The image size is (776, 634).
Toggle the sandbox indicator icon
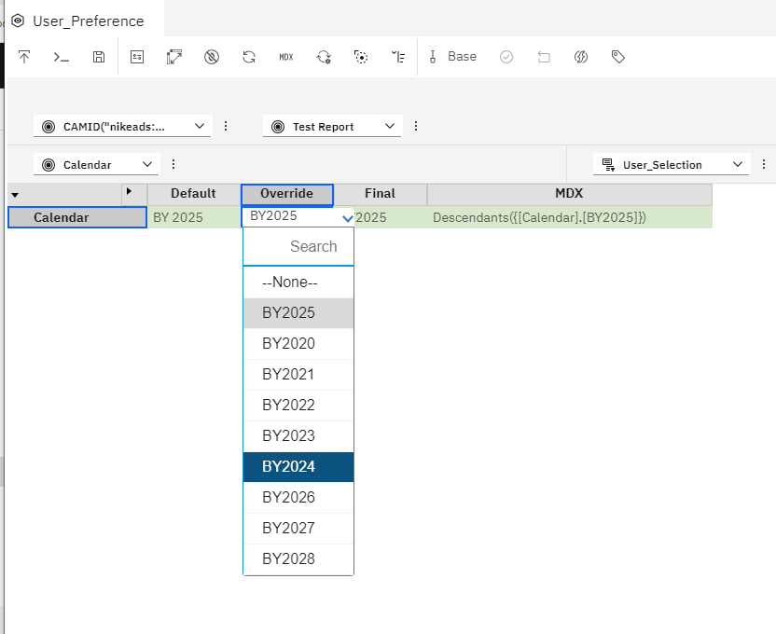click(581, 57)
